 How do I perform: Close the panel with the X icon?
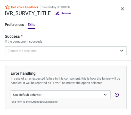pyautogui.click(x=122, y=9)
